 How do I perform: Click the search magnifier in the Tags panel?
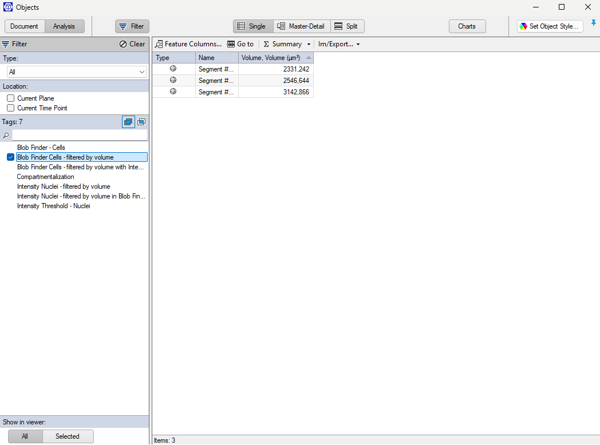[5, 135]
